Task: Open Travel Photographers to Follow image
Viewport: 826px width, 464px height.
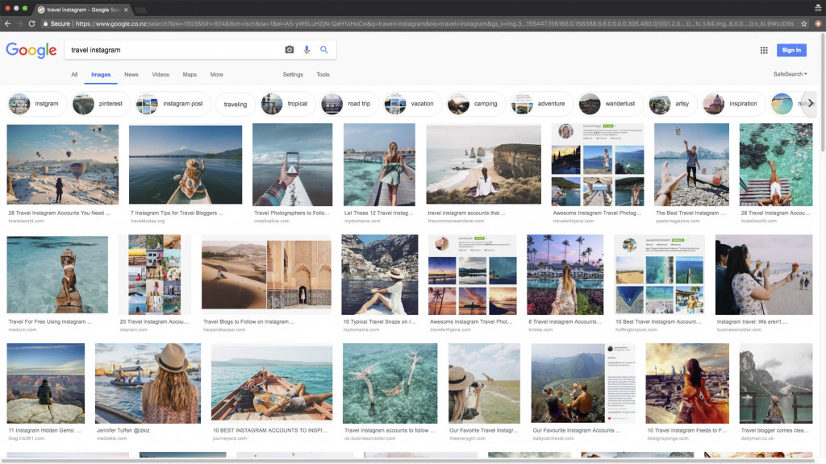Action: coord(292,164)
